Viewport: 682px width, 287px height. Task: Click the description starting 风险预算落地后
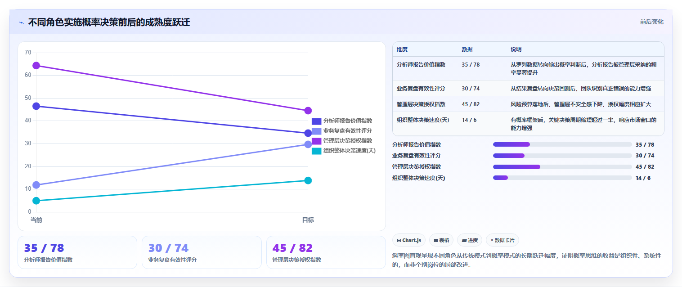point(581,104)
